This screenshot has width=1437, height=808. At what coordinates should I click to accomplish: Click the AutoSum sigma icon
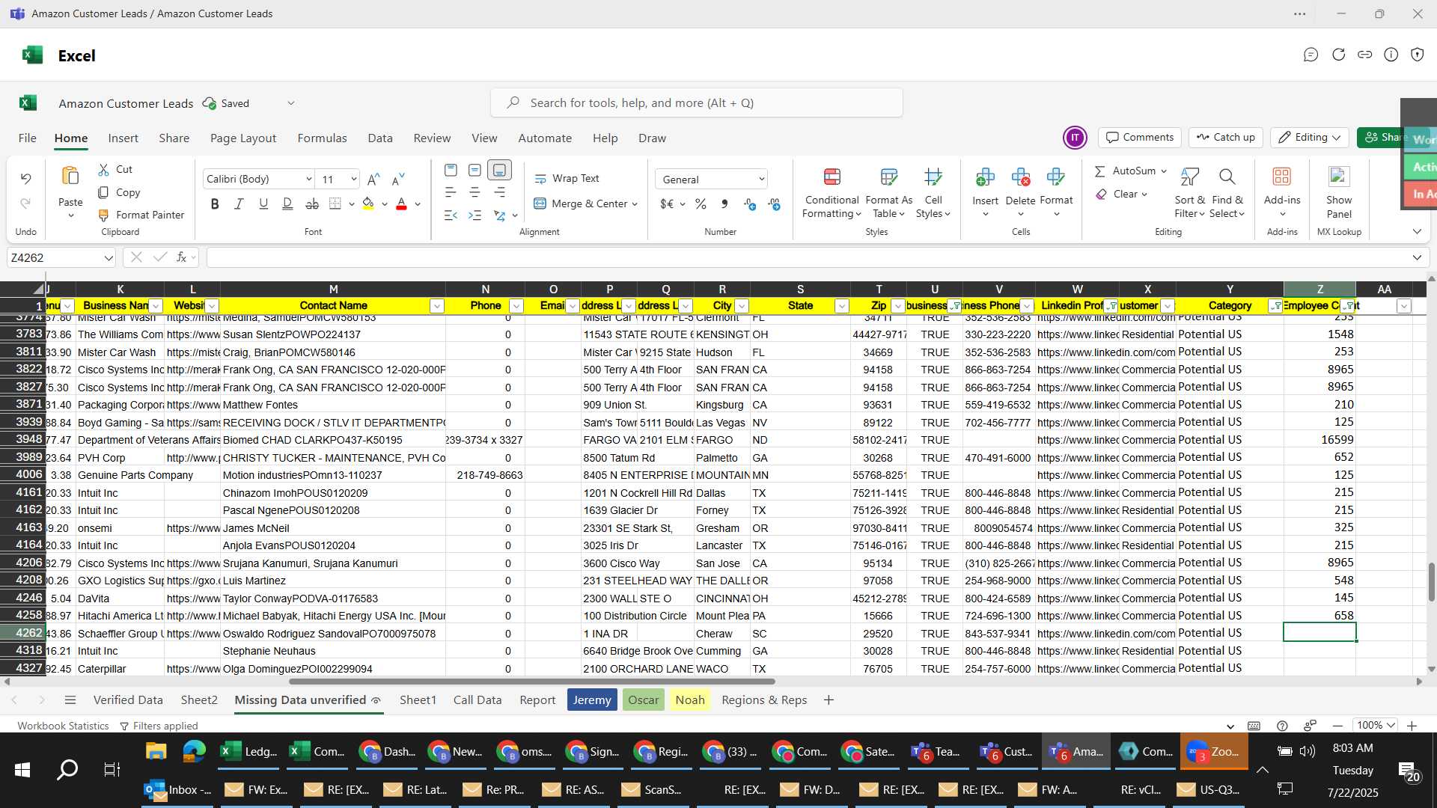coord(1099,171)
